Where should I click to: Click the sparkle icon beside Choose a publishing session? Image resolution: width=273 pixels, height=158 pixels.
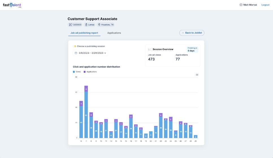point(75,46)
